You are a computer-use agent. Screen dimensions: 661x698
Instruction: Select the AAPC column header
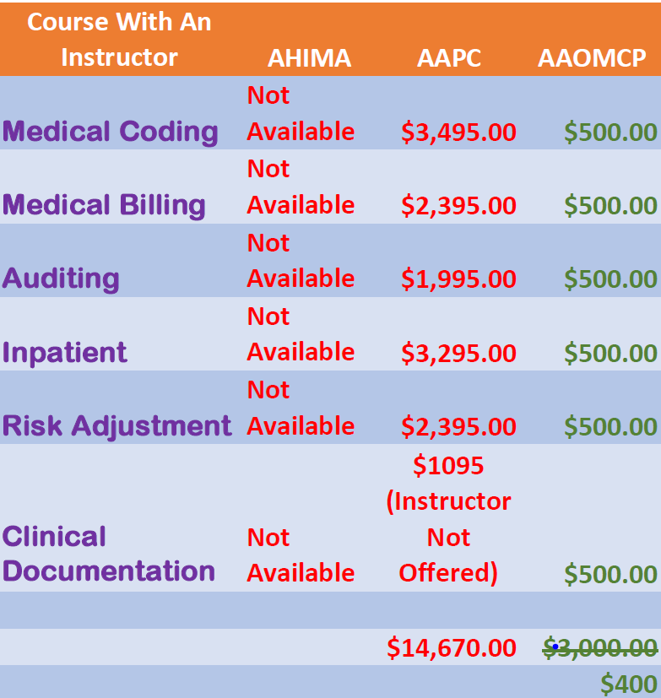tap(448, 58)
